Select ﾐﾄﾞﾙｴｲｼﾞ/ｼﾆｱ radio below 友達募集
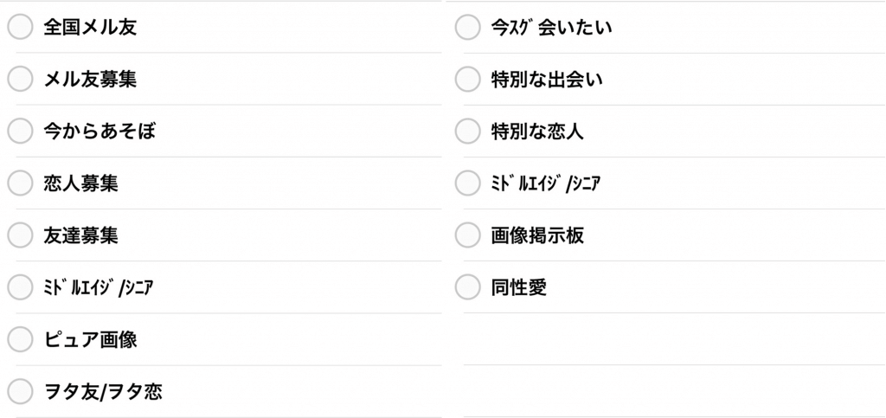This screenshot has width=886, height=418. 20,286
